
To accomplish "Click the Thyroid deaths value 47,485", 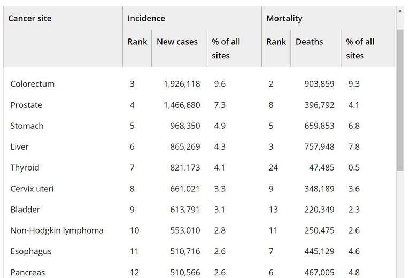I will tap(322, 168).
